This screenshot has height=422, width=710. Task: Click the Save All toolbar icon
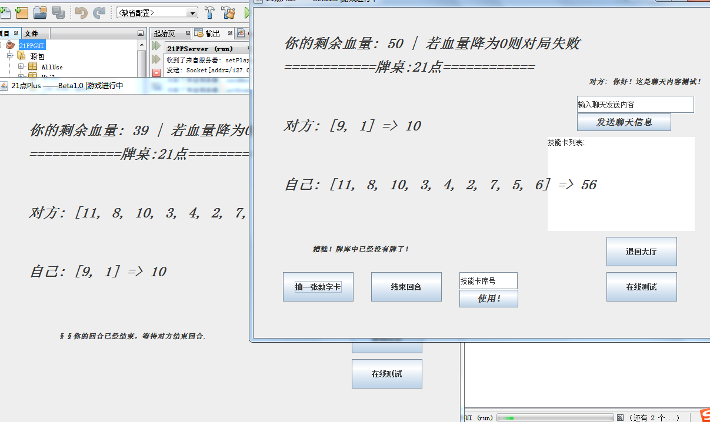pos(58,12)
